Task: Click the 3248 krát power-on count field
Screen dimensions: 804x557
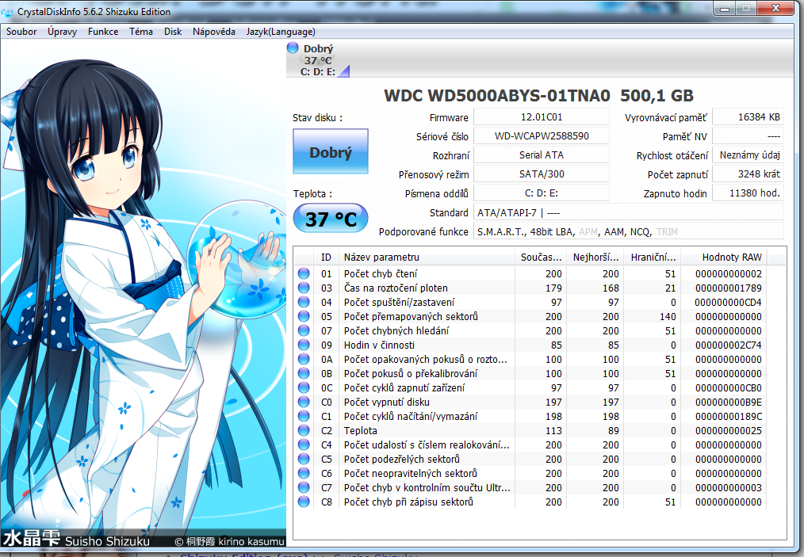Action: click(x=748, y=174)
